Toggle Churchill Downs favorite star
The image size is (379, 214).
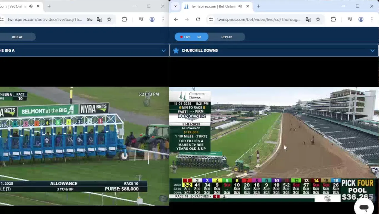[x=176, y=51]
